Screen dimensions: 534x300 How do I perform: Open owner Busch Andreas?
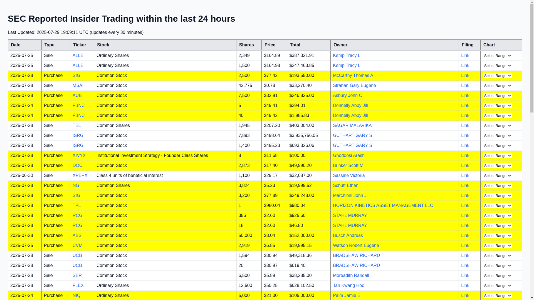pos(348,236)
